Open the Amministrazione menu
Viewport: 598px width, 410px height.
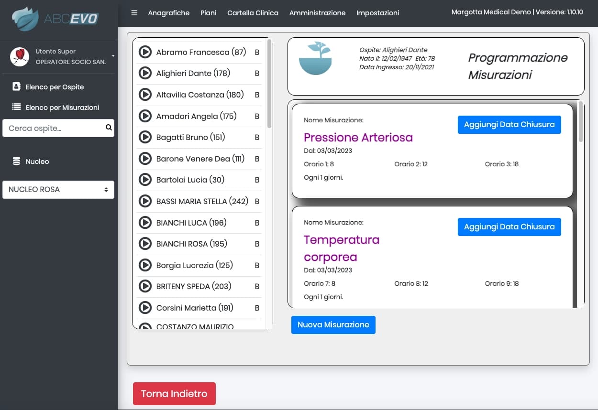pos(317,13)
